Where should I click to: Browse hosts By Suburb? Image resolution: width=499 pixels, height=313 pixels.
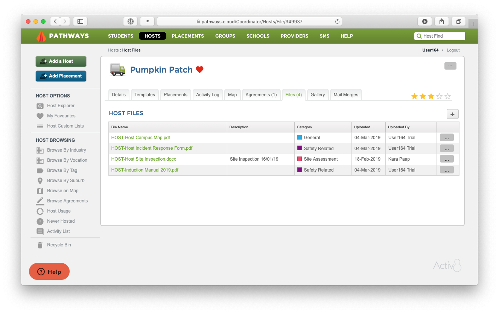coord(65,181)
